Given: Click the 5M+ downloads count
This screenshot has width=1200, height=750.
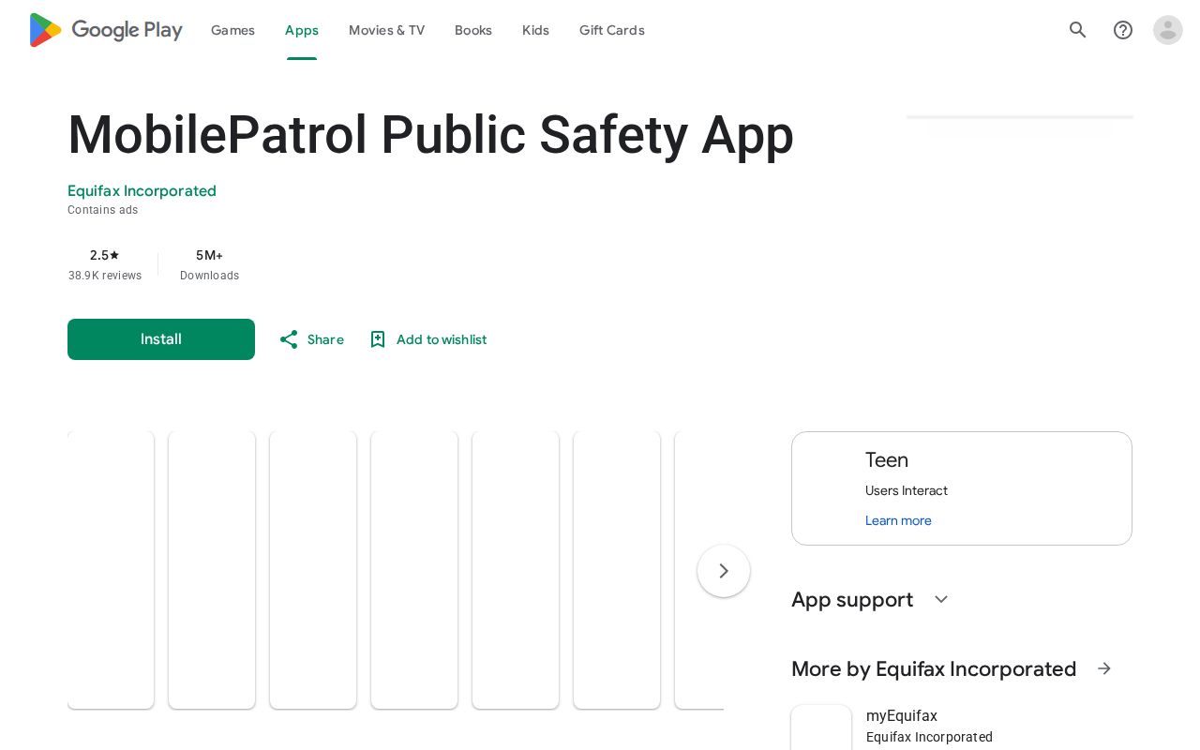Looking at the screenshot, I should (209, 255).
